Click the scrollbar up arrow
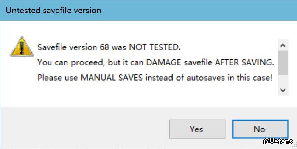Image resolution: width=297 pixels, height=149 pixels. [283, 45]
